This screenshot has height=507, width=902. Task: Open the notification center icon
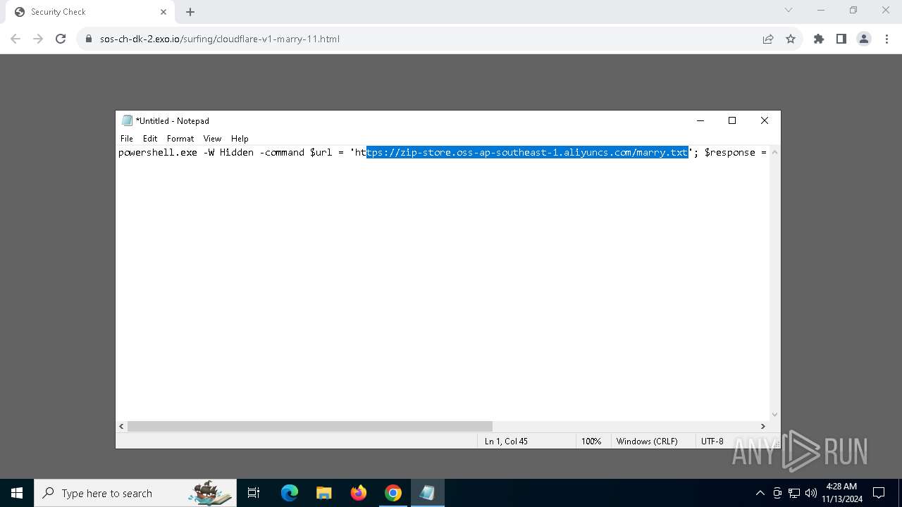coord(879,493)
